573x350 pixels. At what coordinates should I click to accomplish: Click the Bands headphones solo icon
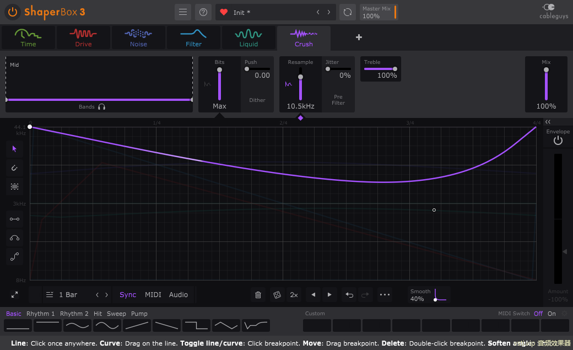click(x=101, y=107)
